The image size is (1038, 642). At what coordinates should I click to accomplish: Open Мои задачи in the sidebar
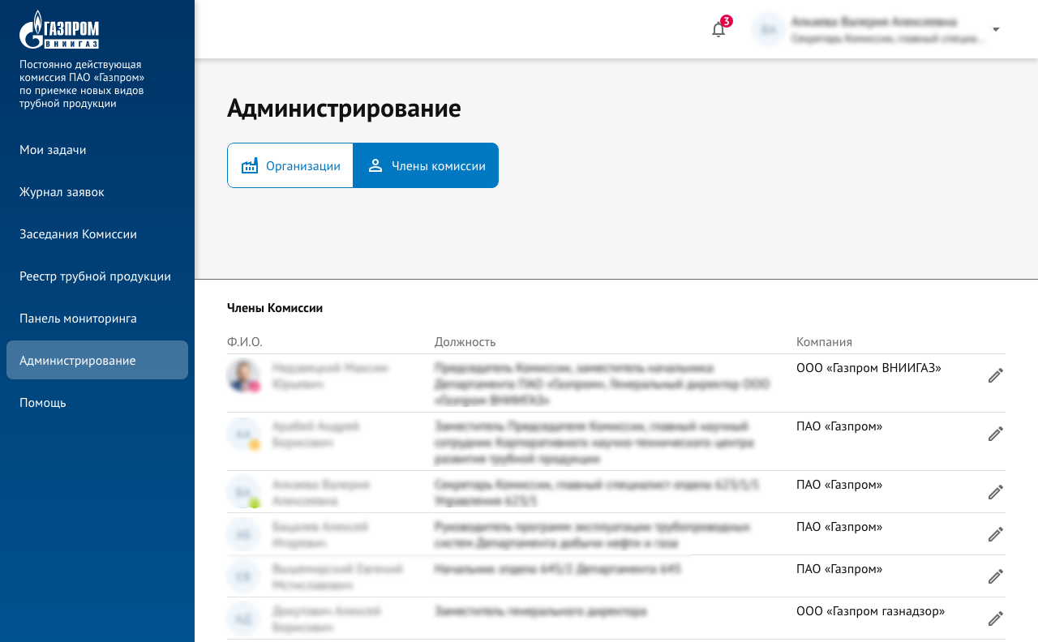(x=53, y=150)
